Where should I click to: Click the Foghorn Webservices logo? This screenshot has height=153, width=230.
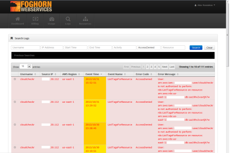pyautogui.click(x=31, y=6)
